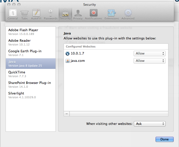
Task: Open the Tabs preferences icon
Action: [24, 13]
